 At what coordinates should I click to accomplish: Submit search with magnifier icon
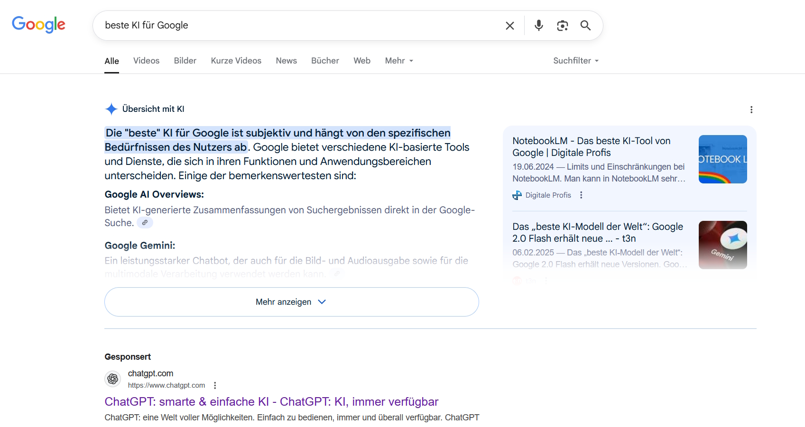point(586,26)
